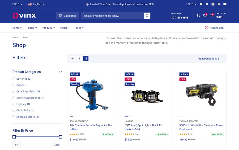This screenshot has height=150, width=239.
Task: Click the free shipping offer icon
Action: click(x=87, y=4)
